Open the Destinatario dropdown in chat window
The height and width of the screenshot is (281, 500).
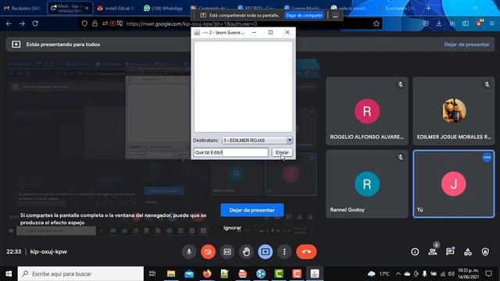click(x=257, y=140)
